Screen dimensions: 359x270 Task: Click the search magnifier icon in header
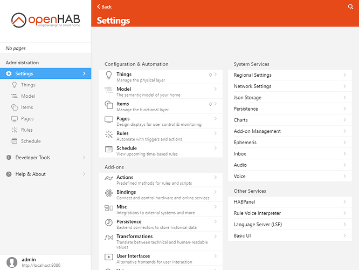click(350, 6)
